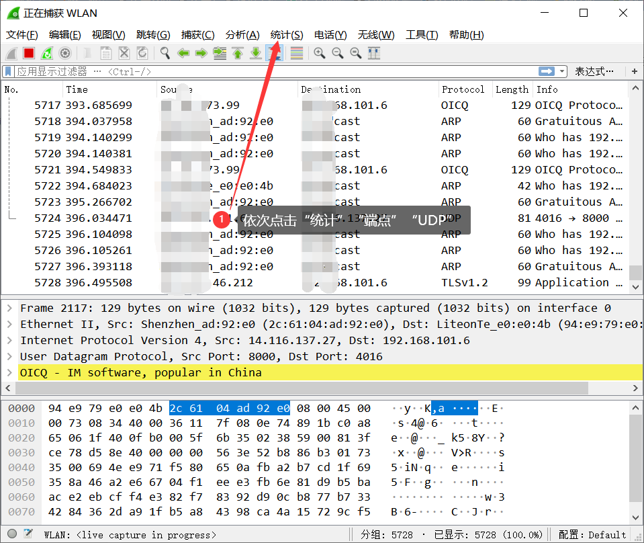Toggle auto-scroll during live capture
644x543 pixels.
click(274, 53)
